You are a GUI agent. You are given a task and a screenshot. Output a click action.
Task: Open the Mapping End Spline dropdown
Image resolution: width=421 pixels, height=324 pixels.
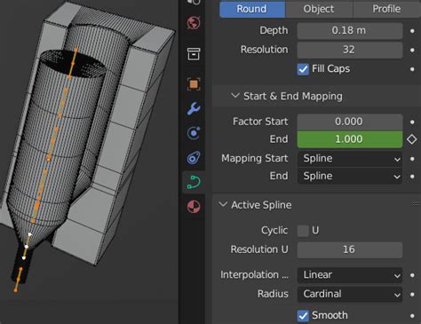tap(350, 177)
